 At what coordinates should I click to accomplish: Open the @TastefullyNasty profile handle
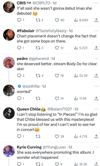[x=51, y=31]
